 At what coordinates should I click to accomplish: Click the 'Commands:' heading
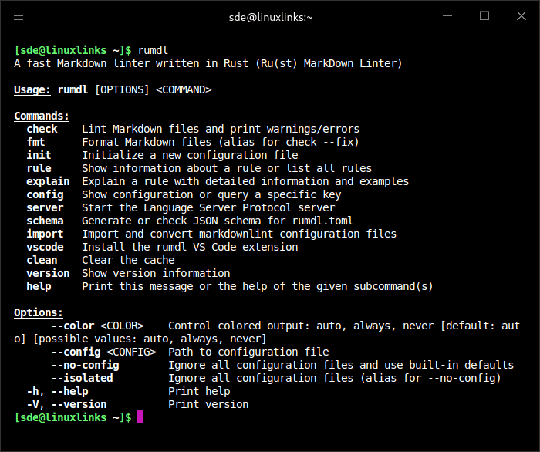pyautogui.click(x=42, y=116)
